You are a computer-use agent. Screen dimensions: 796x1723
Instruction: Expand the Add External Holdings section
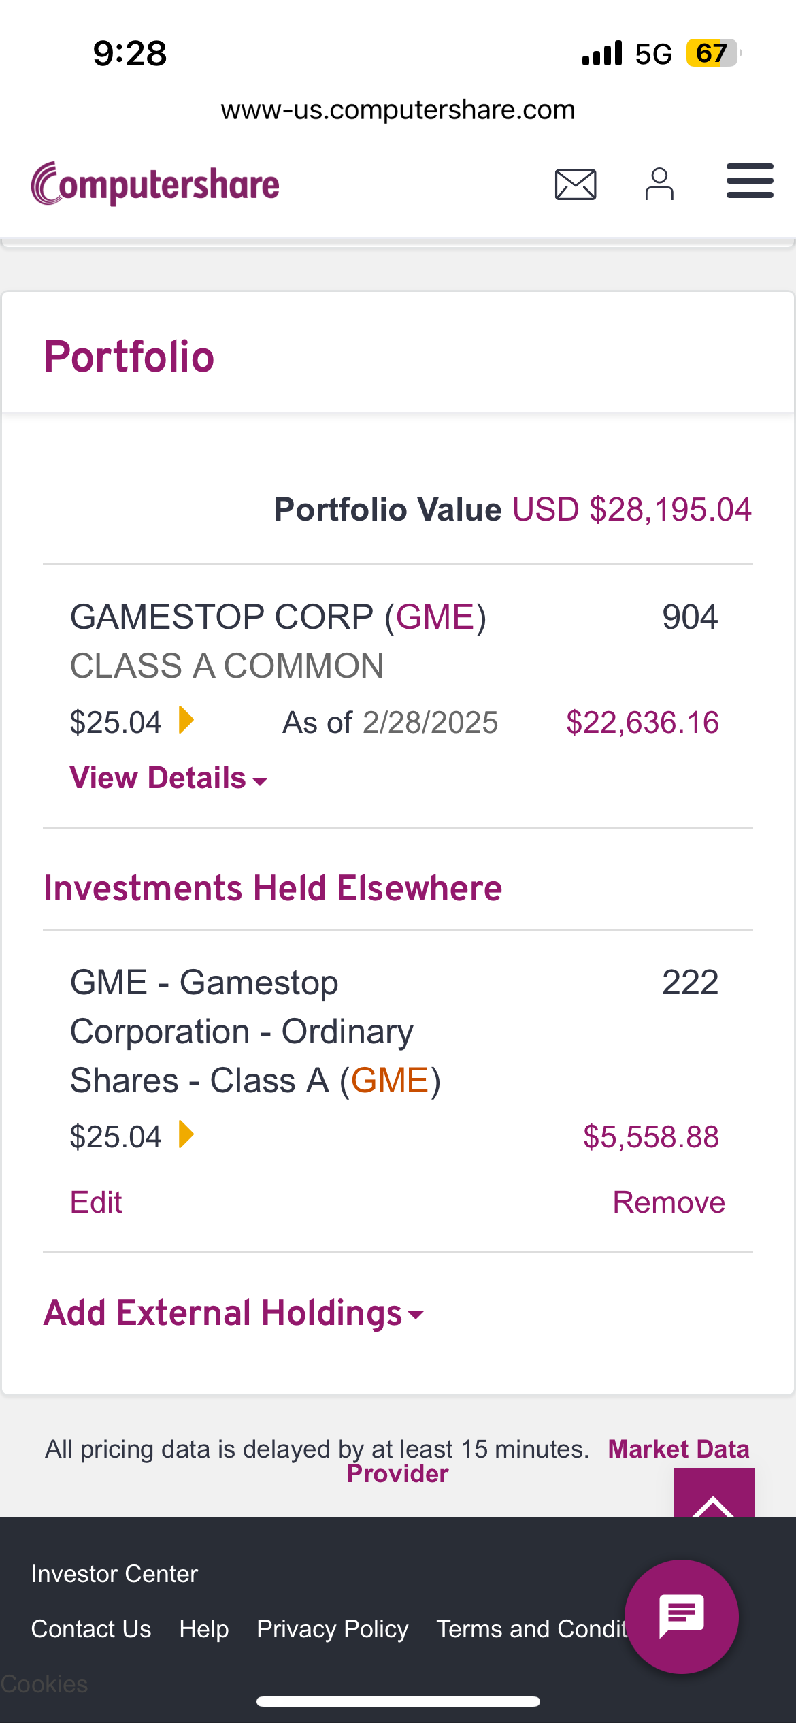point(233,1313)
